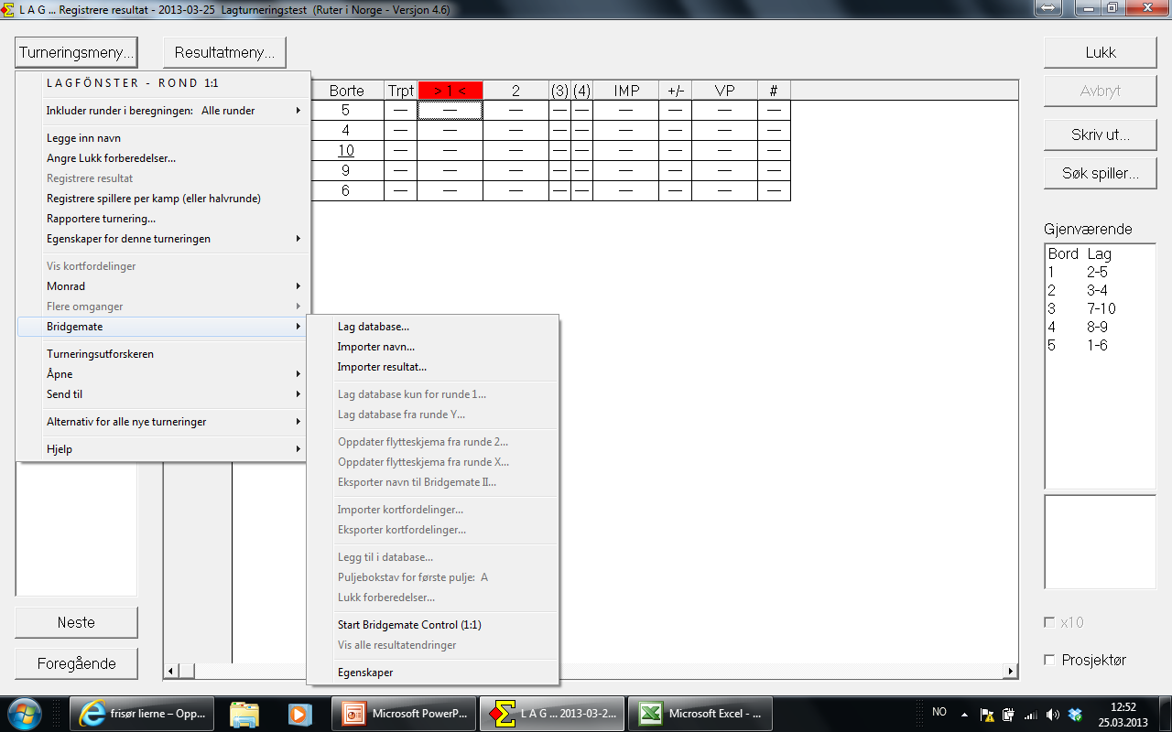Select Importer resultat submenu entry

(432, 367)
